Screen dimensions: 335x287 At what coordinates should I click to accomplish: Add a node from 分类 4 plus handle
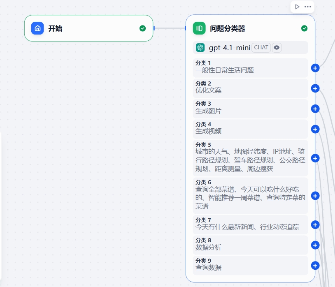point(315,129)
